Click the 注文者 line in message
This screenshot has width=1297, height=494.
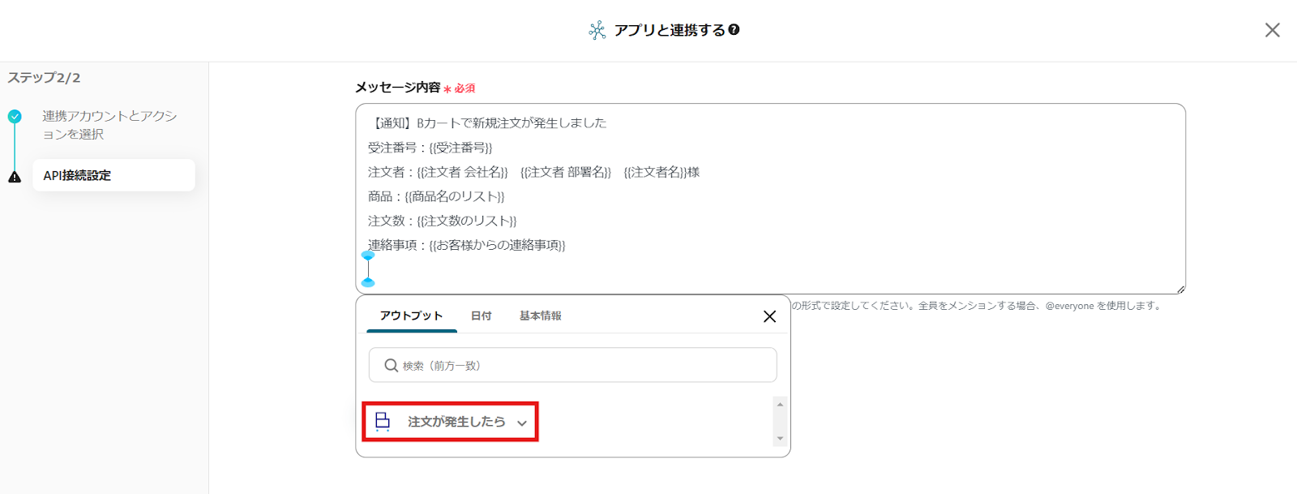(x=533, y=172)
